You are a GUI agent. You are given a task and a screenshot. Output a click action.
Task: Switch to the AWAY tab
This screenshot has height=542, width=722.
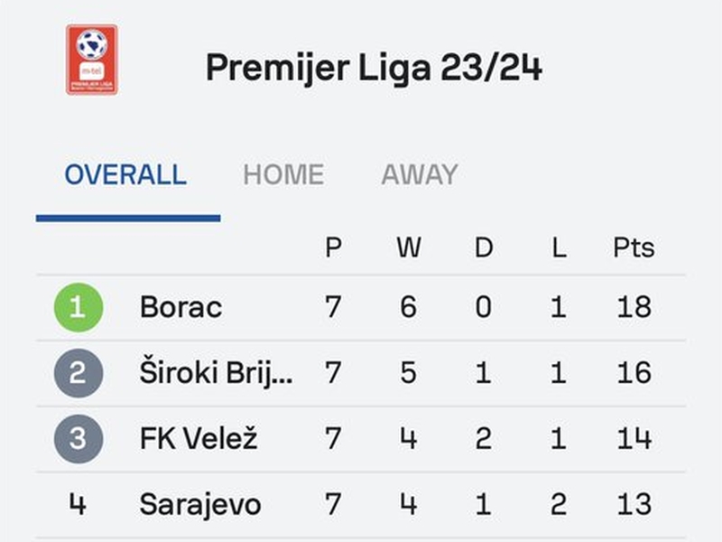point(420,174)
